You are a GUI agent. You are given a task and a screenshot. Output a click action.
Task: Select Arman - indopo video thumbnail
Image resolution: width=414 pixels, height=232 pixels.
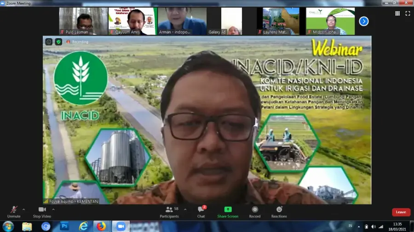click(x=182, y=21)
